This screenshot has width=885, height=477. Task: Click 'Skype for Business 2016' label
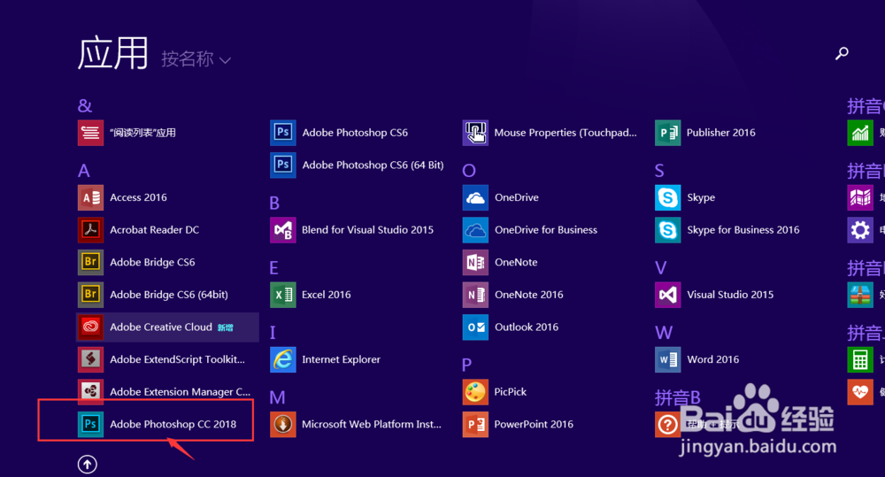click(743, 230)
